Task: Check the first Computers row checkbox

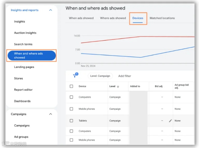Action: click(x=71, y=97)
